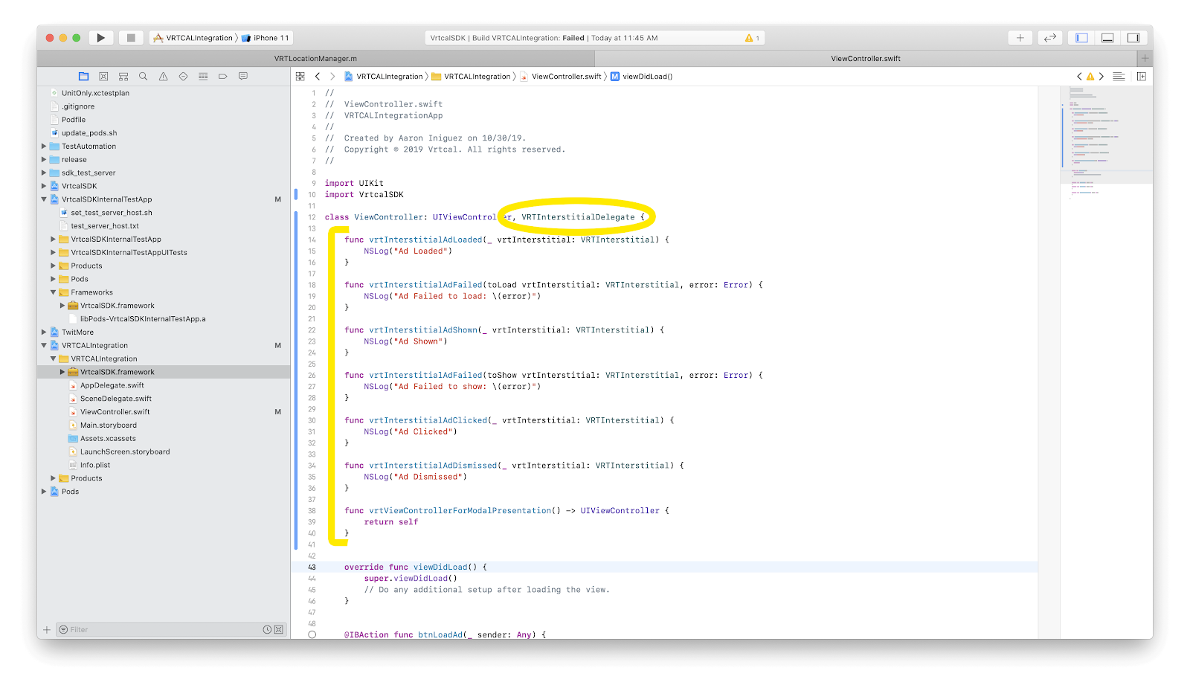Open AppDelegate.swift in the navigator
1190x688 pixels.
pyautogui.click(x=112, y=385)
